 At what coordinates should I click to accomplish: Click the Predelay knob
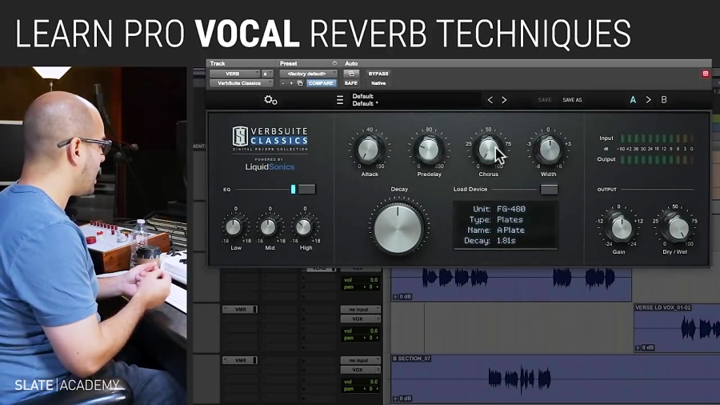click(429, 150)
